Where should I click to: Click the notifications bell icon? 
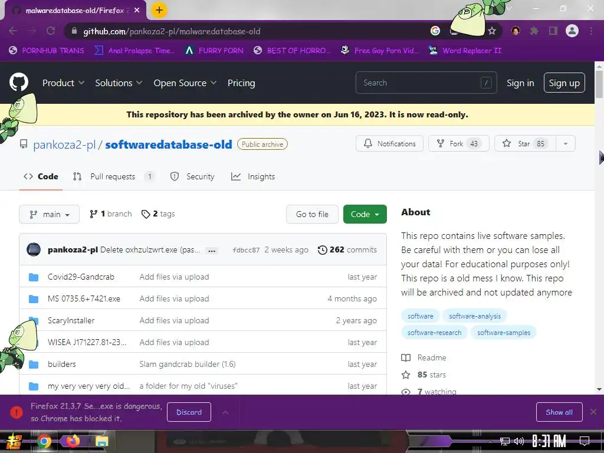pos(368,144)
